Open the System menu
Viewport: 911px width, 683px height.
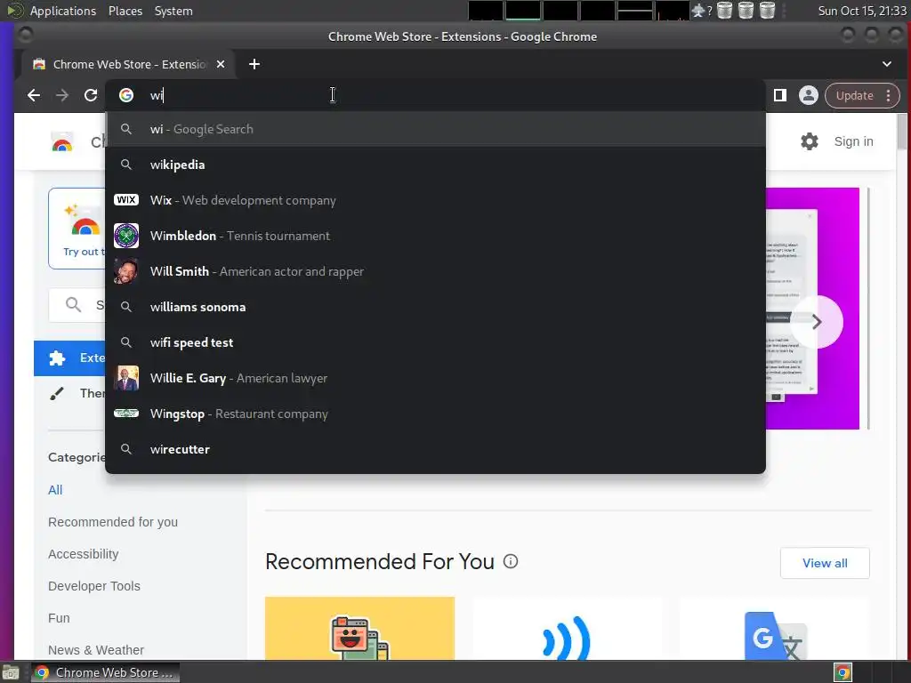click(173, 11)
